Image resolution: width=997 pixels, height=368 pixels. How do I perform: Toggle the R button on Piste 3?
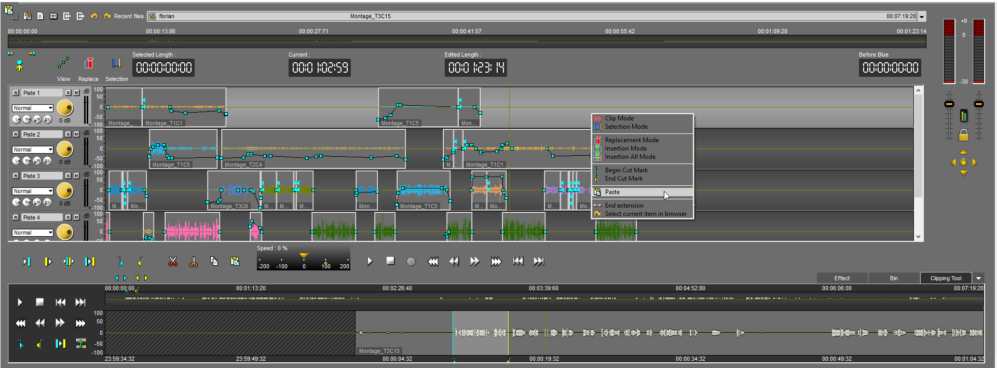[16, 176]
